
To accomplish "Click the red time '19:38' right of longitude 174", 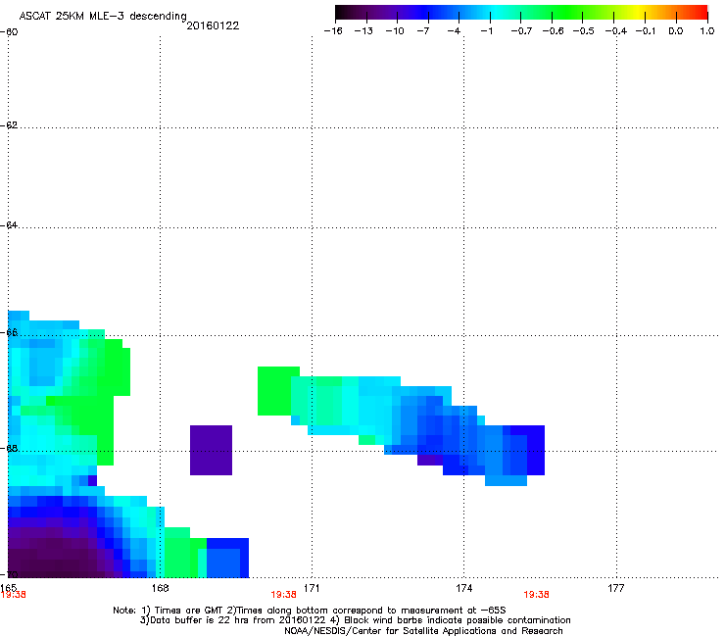I will pos(536,595).
